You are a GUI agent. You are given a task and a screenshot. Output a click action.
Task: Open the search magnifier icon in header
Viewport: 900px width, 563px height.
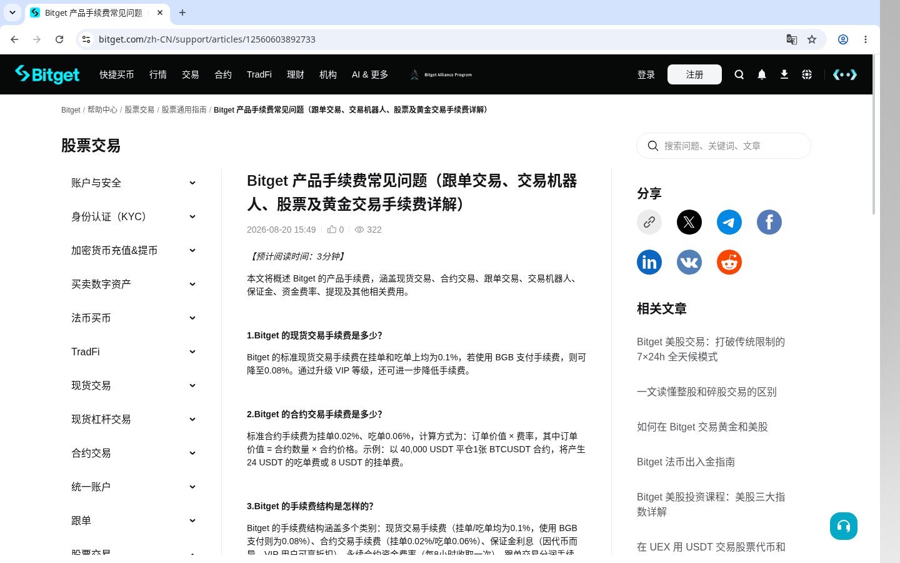point(739,74)
